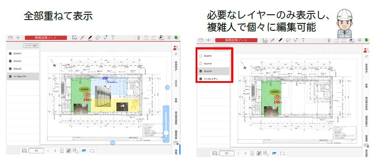Click red participants icon in 全部重ねて表示 screenshot
Image resolution: width=373 pixels, height=164 pixels.
176,48
